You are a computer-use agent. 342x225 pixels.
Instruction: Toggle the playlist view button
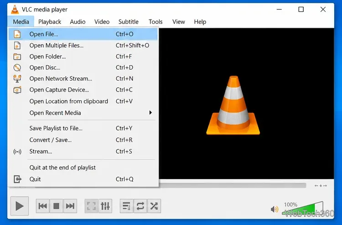pos(126,206)
